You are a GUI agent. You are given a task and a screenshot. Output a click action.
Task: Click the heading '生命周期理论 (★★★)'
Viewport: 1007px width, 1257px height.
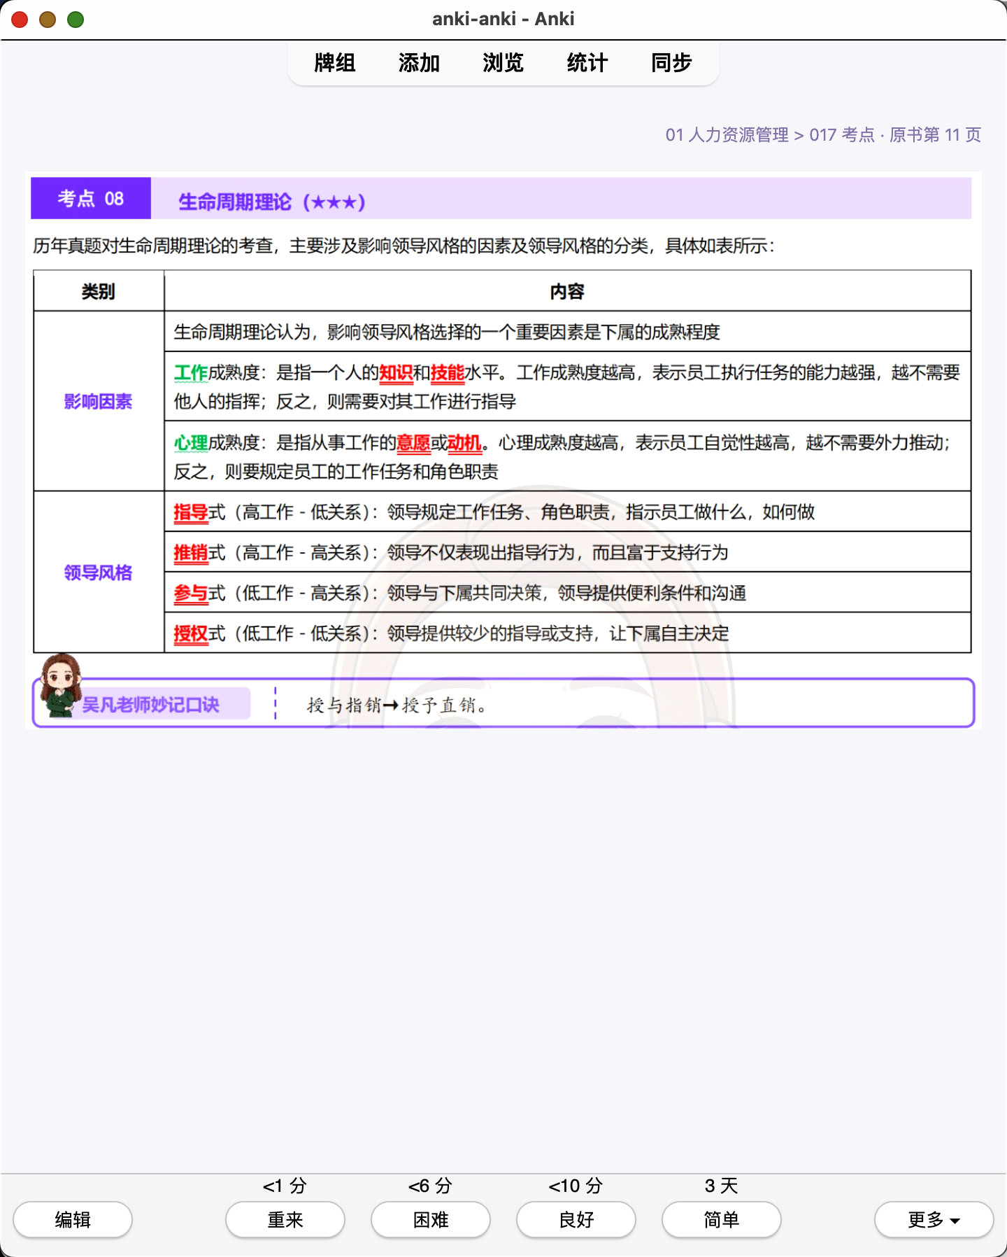tap(272, 202)
